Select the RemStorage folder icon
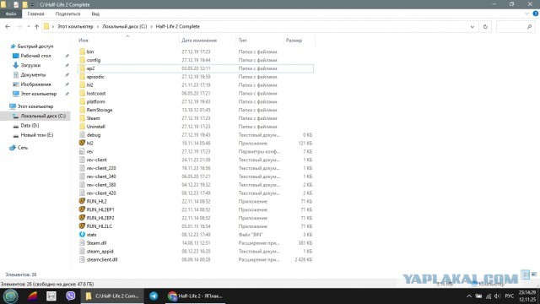Viewport: 540px width, 304px height. [82, 110]
